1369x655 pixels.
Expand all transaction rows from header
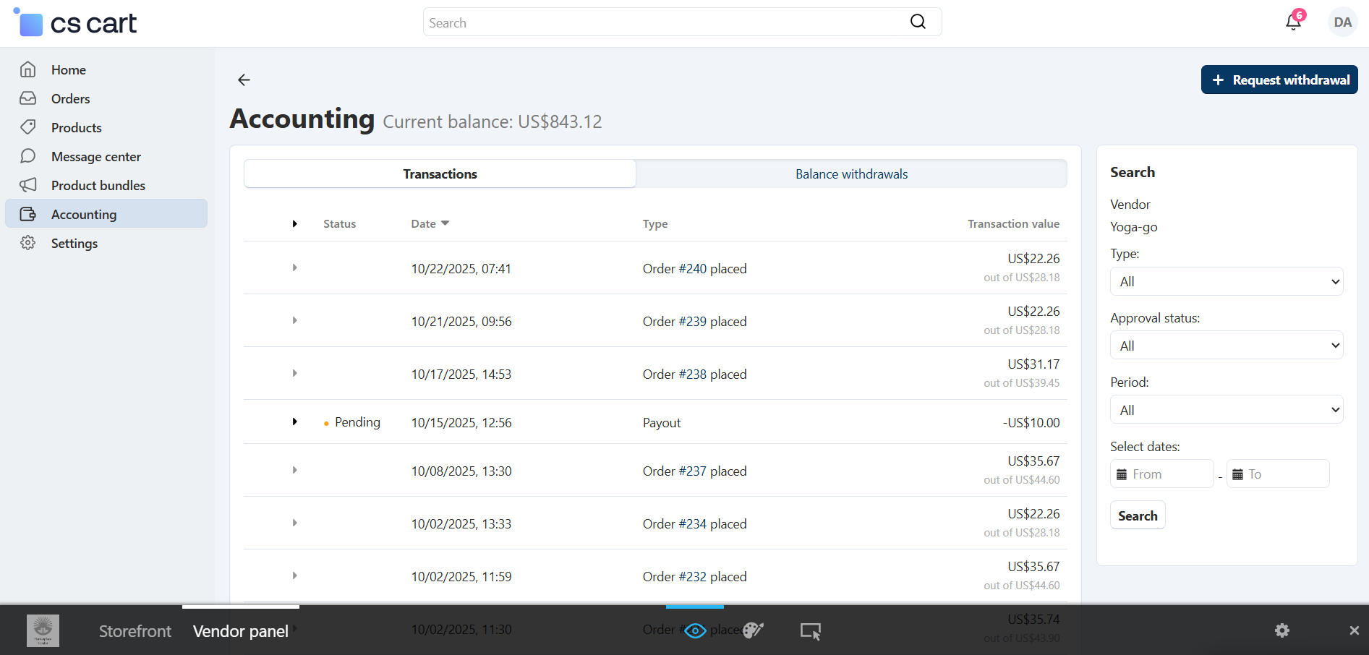(x=295, y=224)
